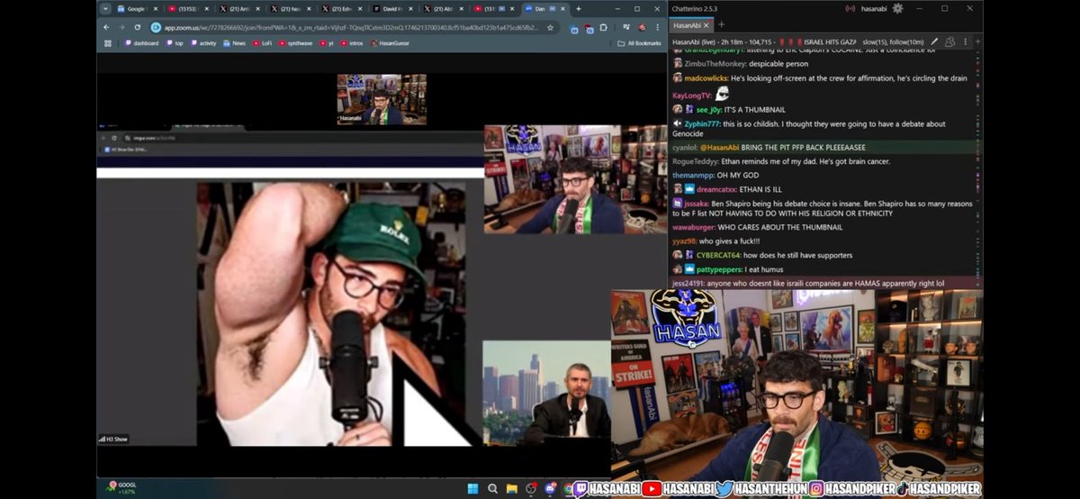Click the @HasanAbi mention in cyanlol's message
Viewport: 1080px width, 499px height.
tap(719, 147)
